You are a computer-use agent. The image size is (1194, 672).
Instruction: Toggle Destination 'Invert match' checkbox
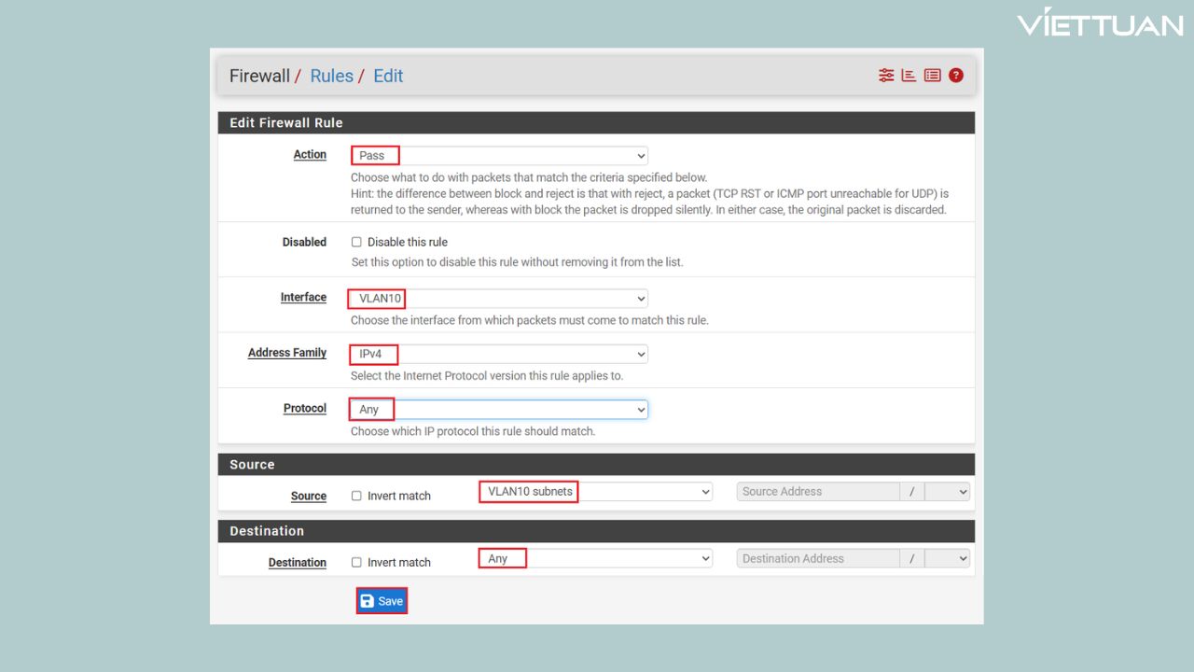(356, 563)
